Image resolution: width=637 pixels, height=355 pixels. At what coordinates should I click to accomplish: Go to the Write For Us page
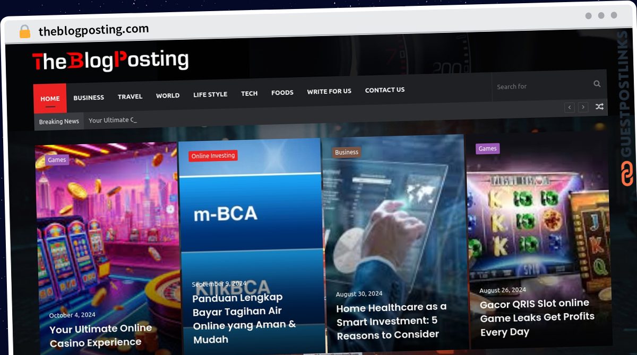coord(329,91)
